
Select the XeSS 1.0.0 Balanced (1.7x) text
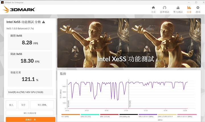click(20, 29)
